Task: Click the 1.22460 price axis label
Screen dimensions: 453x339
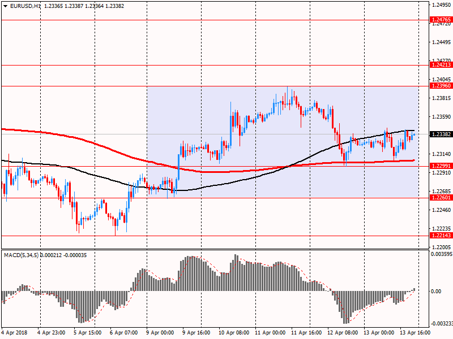Action: 442,210
